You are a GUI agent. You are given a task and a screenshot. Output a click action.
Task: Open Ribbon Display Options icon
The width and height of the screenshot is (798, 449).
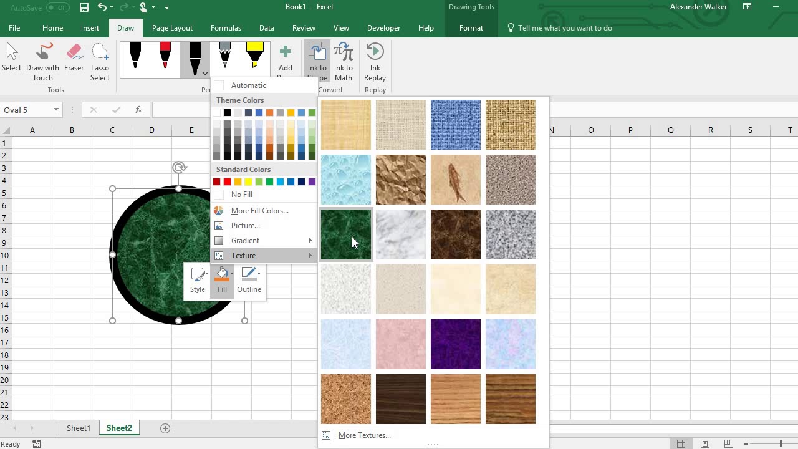coord(747,7)
